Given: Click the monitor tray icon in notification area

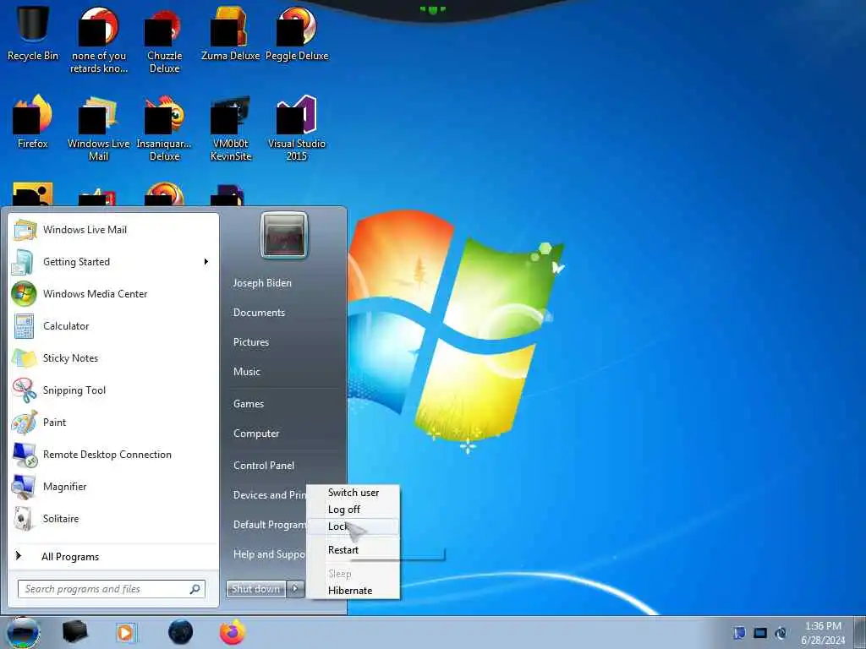Looking at the screenshot, I should tap(760, 632).
